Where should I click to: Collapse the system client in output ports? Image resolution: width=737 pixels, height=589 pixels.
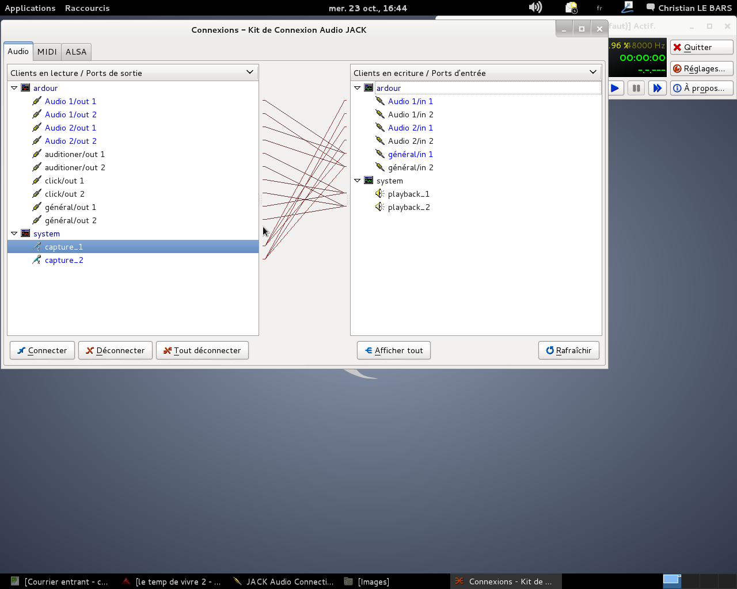click(14, 234)
